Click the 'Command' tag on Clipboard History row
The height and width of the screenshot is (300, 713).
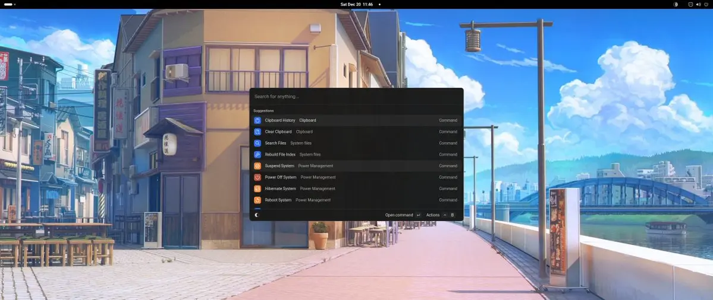click(448, 120)
